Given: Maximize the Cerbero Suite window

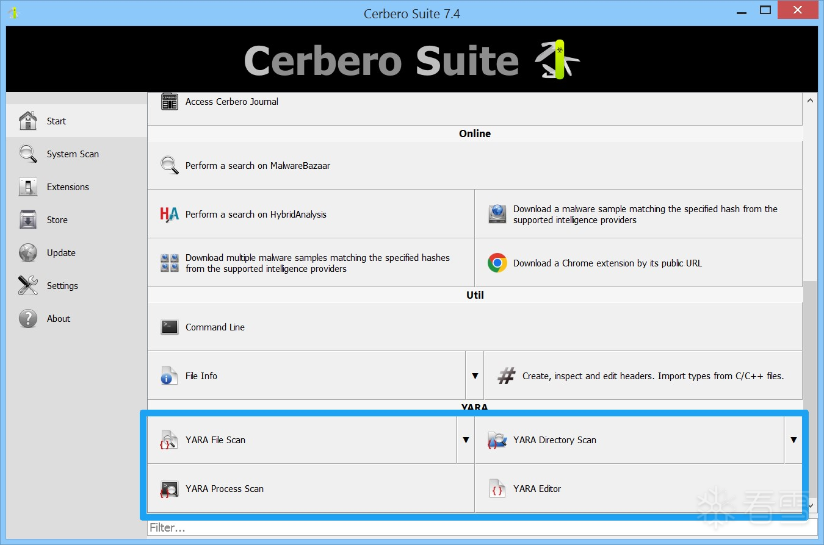Looking at the screenshot, I should (765, 10).
